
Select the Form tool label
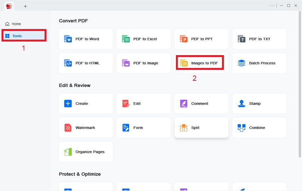138,128
